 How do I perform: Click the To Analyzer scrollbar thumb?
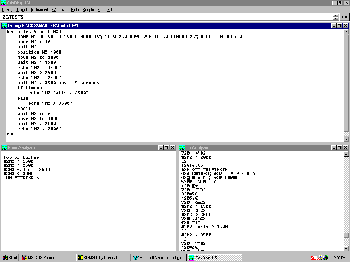tap(346, 235)
